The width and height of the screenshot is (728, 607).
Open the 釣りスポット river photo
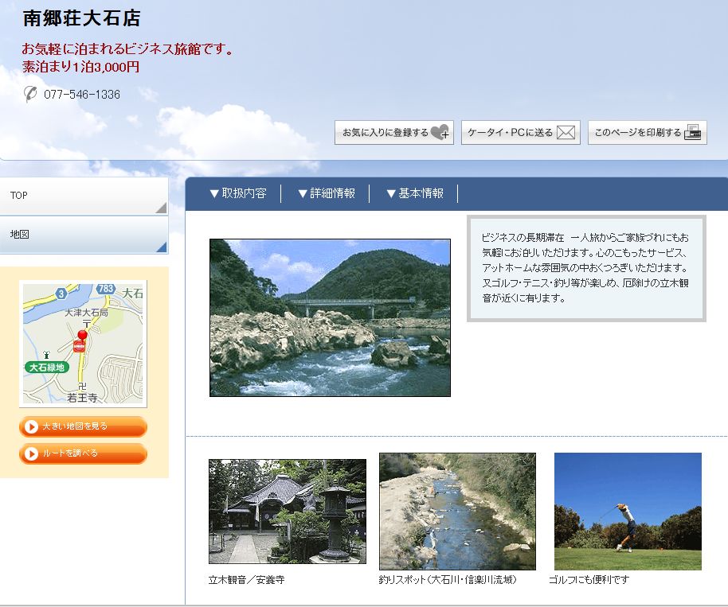(457, 512)
